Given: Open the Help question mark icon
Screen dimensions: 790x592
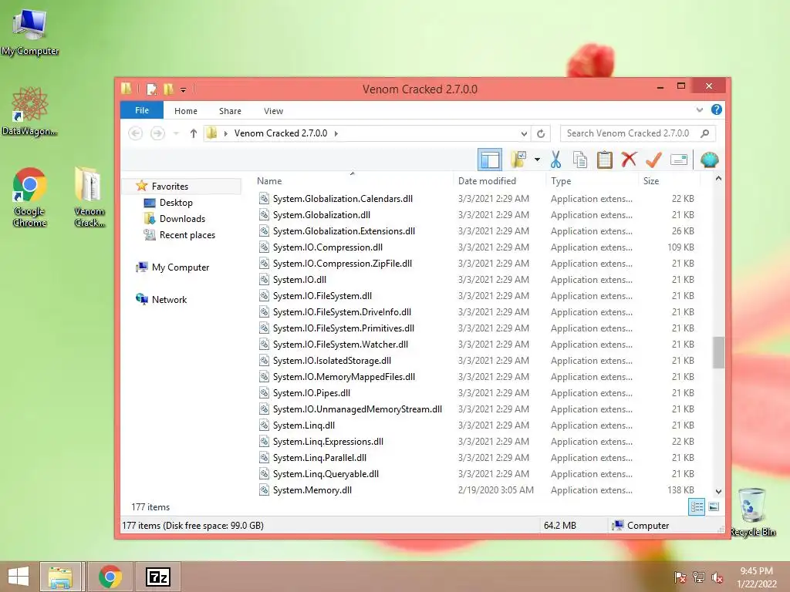Looking at the screenshot, I should pos(717,109).
